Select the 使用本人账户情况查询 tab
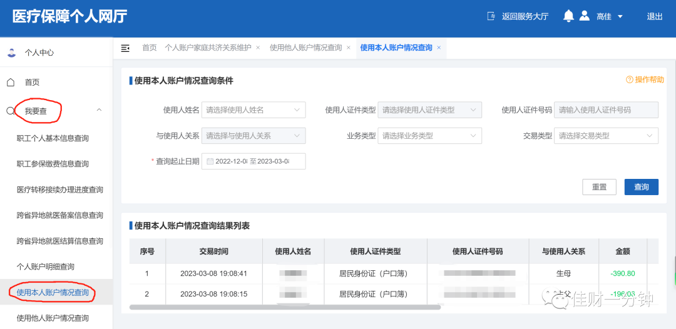 tap(396, 48)
